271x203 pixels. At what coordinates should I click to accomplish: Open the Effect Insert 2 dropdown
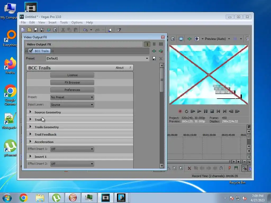coord(72,164)
